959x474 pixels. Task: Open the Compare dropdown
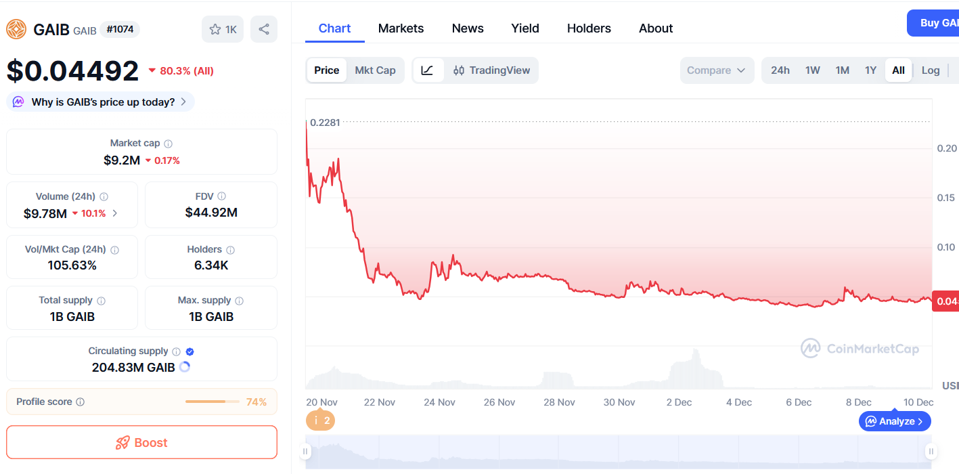coord(717,70)
